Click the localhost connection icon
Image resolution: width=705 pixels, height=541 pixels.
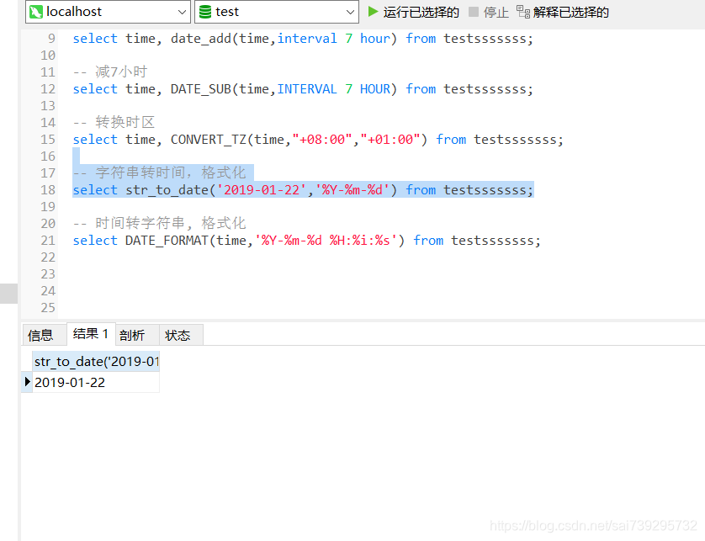[x=35, y=13]
